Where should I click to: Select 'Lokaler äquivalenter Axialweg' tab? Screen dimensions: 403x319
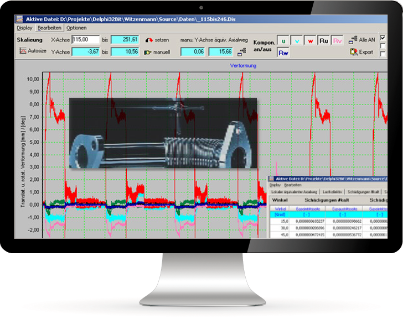click(x=293, y=191)
